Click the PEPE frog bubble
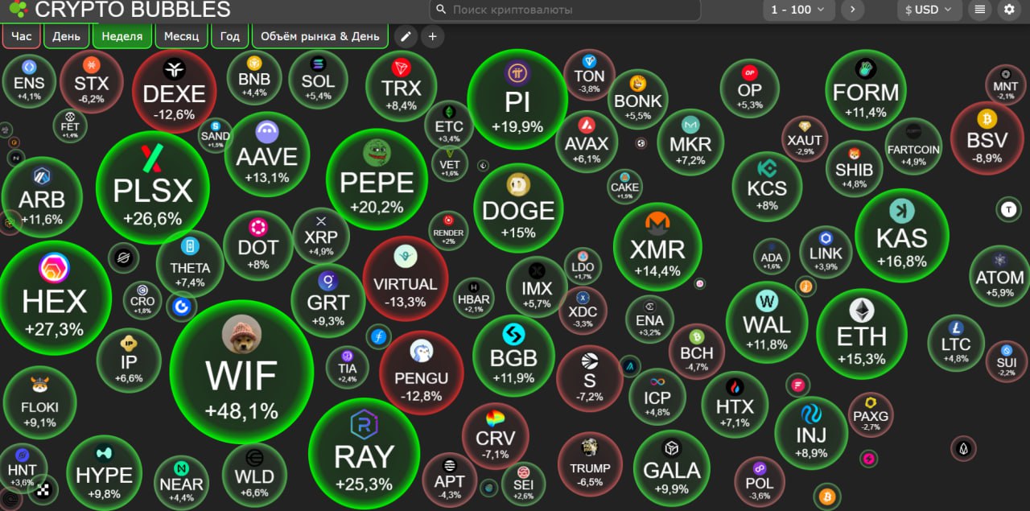Viewport: 1030px width, 511px height. [x=377, y=179]
